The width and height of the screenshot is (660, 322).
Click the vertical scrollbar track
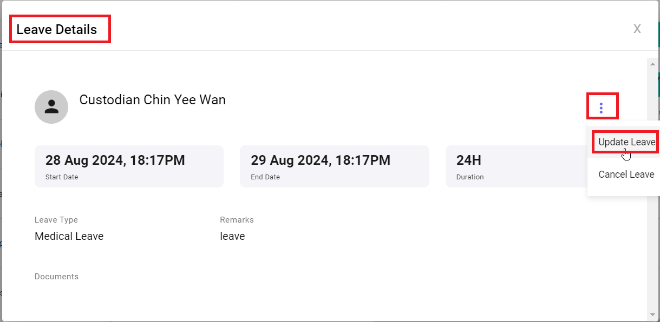pos(652,189)
